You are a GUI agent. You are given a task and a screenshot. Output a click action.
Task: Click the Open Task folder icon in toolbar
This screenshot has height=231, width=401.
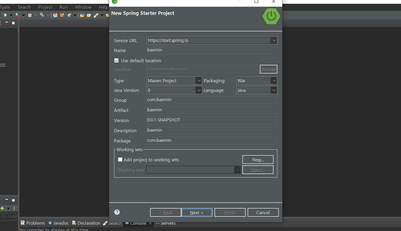pyautogui.click(x=89, y=15)
